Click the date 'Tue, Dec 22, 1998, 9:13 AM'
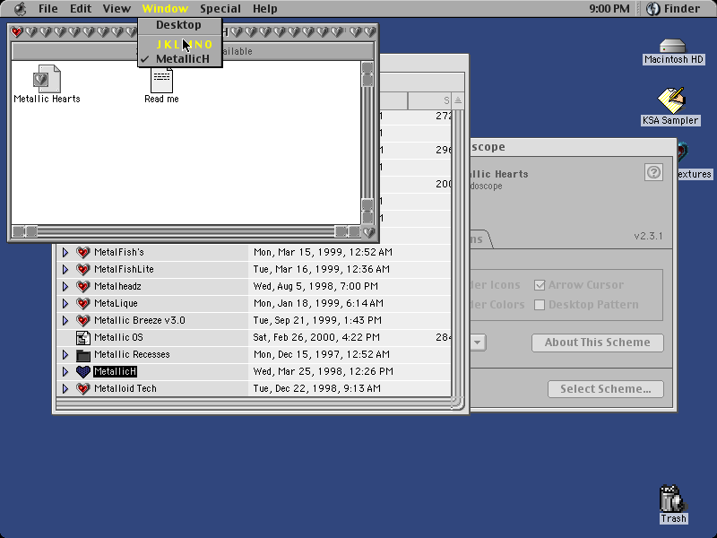Screen dimensions: 717x538 point(317,388)
